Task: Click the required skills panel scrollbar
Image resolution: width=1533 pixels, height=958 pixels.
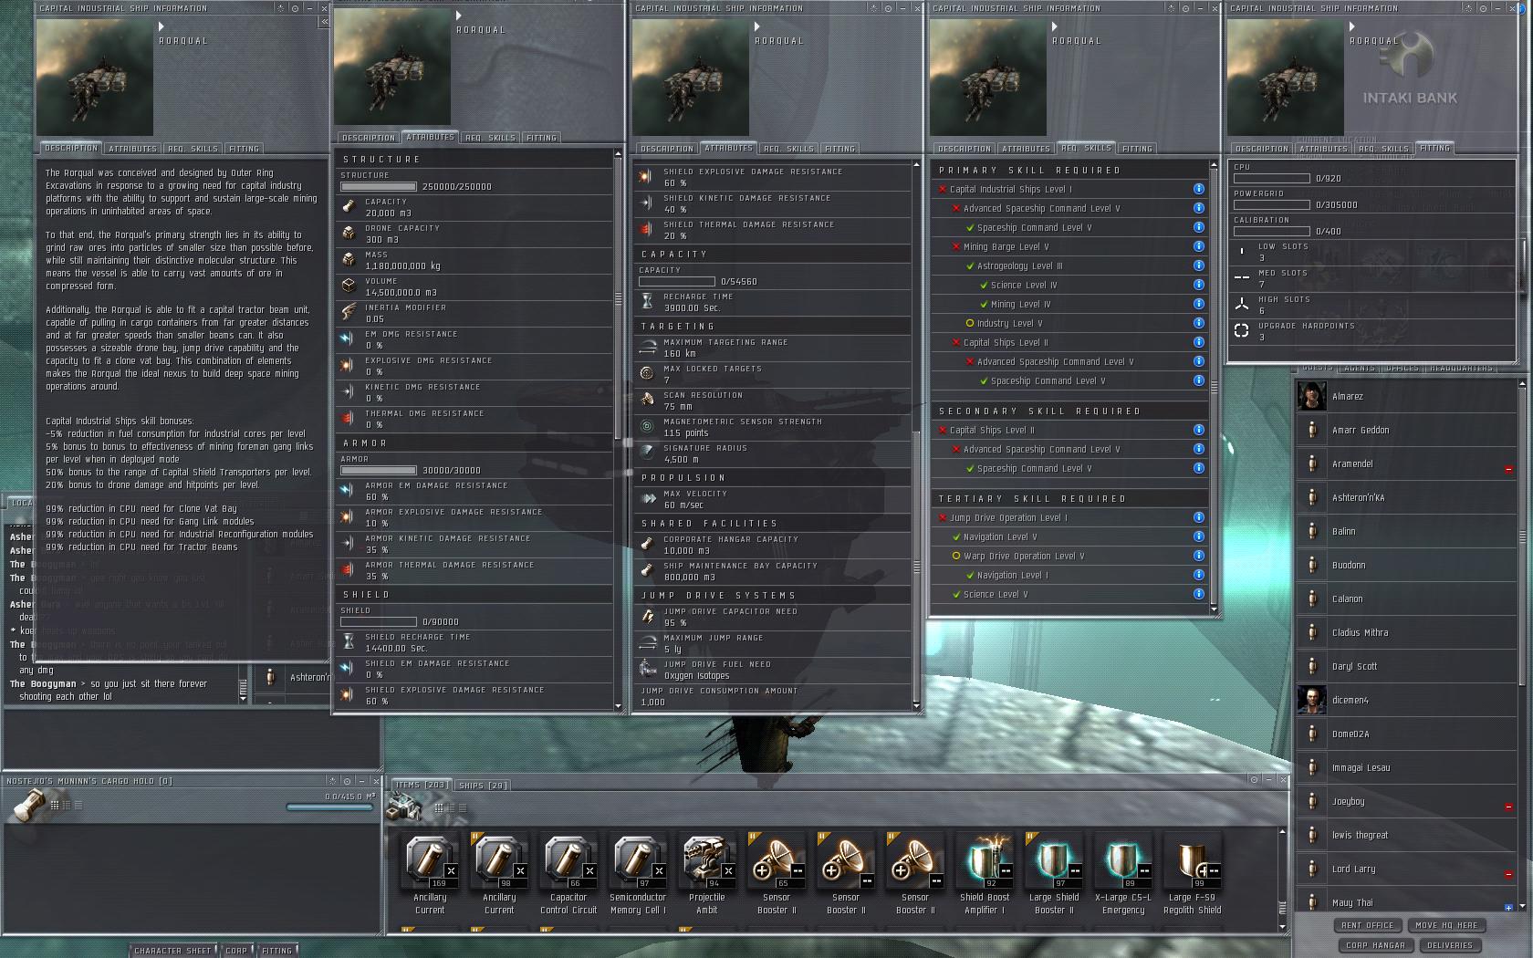Action: (1214, 387)
